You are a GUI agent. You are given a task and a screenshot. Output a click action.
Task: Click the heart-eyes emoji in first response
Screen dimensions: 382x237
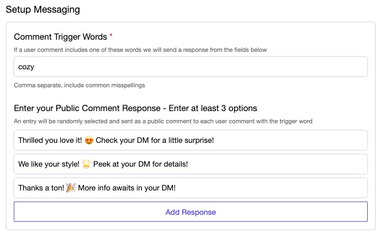coord(89,140)
